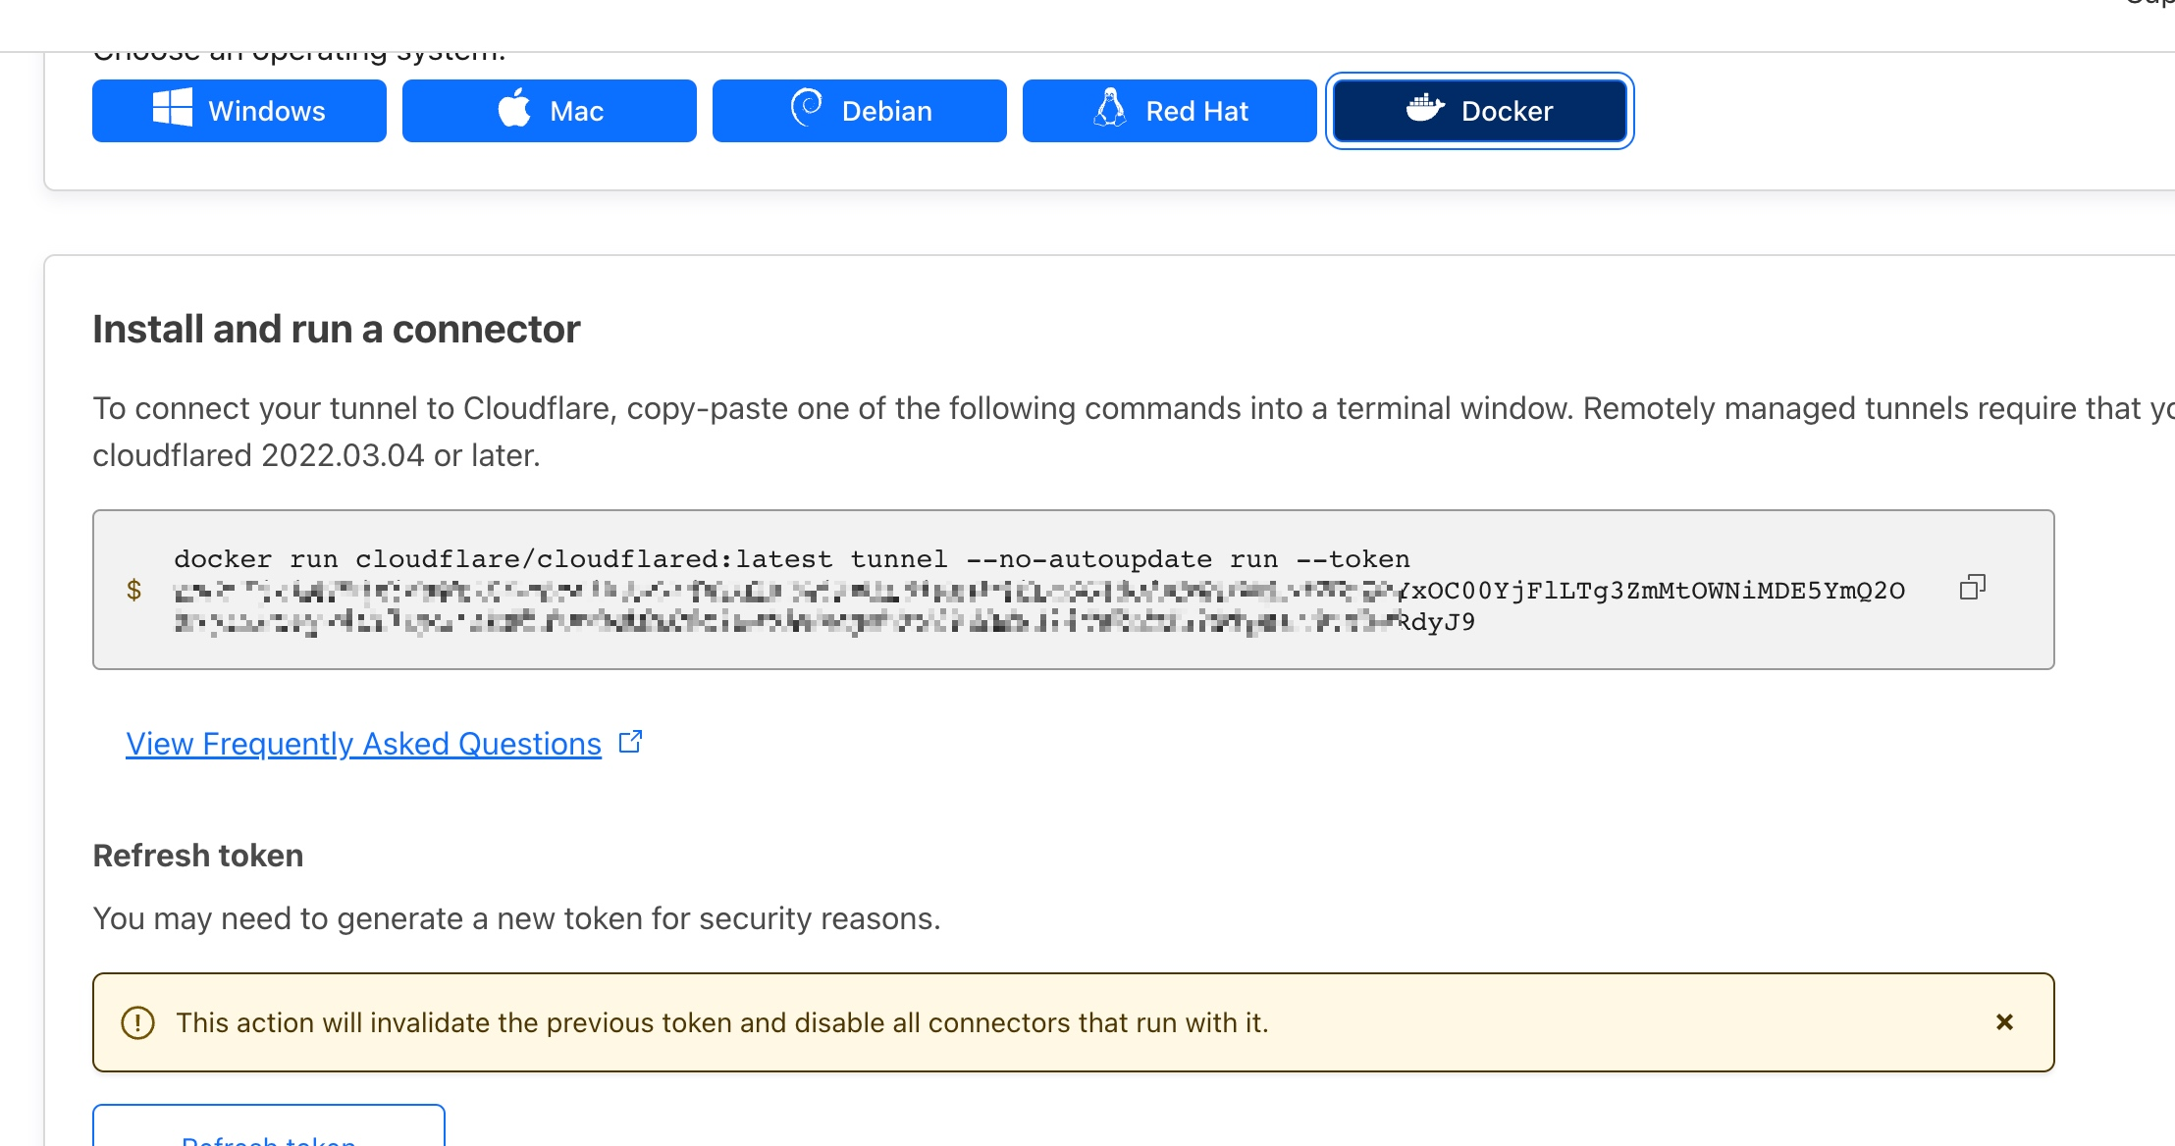
Task: Open View Frequently Asked Questions link
Action: pyautogui.click(x=363, y=744)
